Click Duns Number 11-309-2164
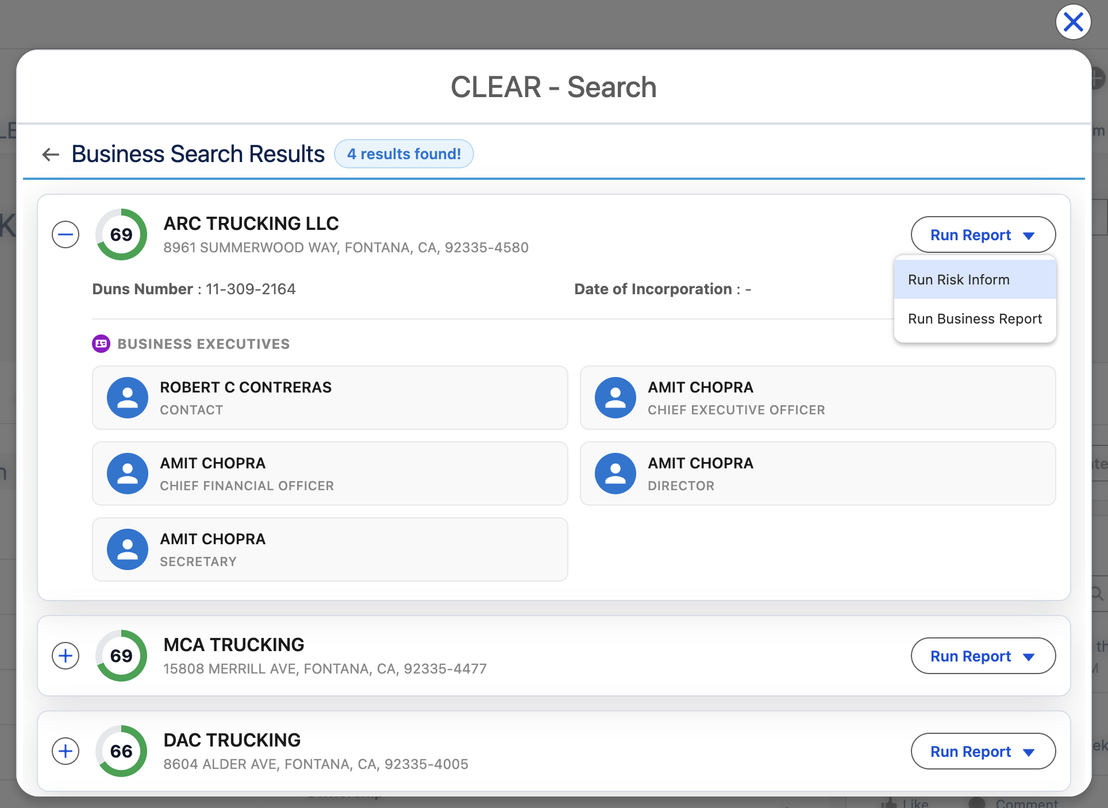1108x808 pixels. tap(194, 289)
